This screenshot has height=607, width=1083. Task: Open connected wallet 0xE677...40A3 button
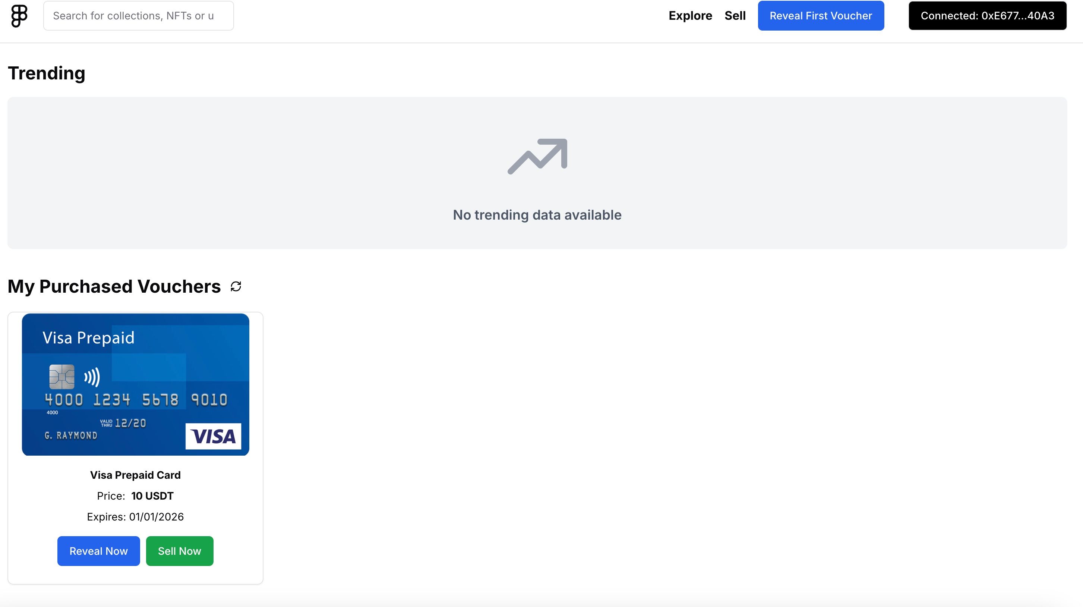point(988,16)
